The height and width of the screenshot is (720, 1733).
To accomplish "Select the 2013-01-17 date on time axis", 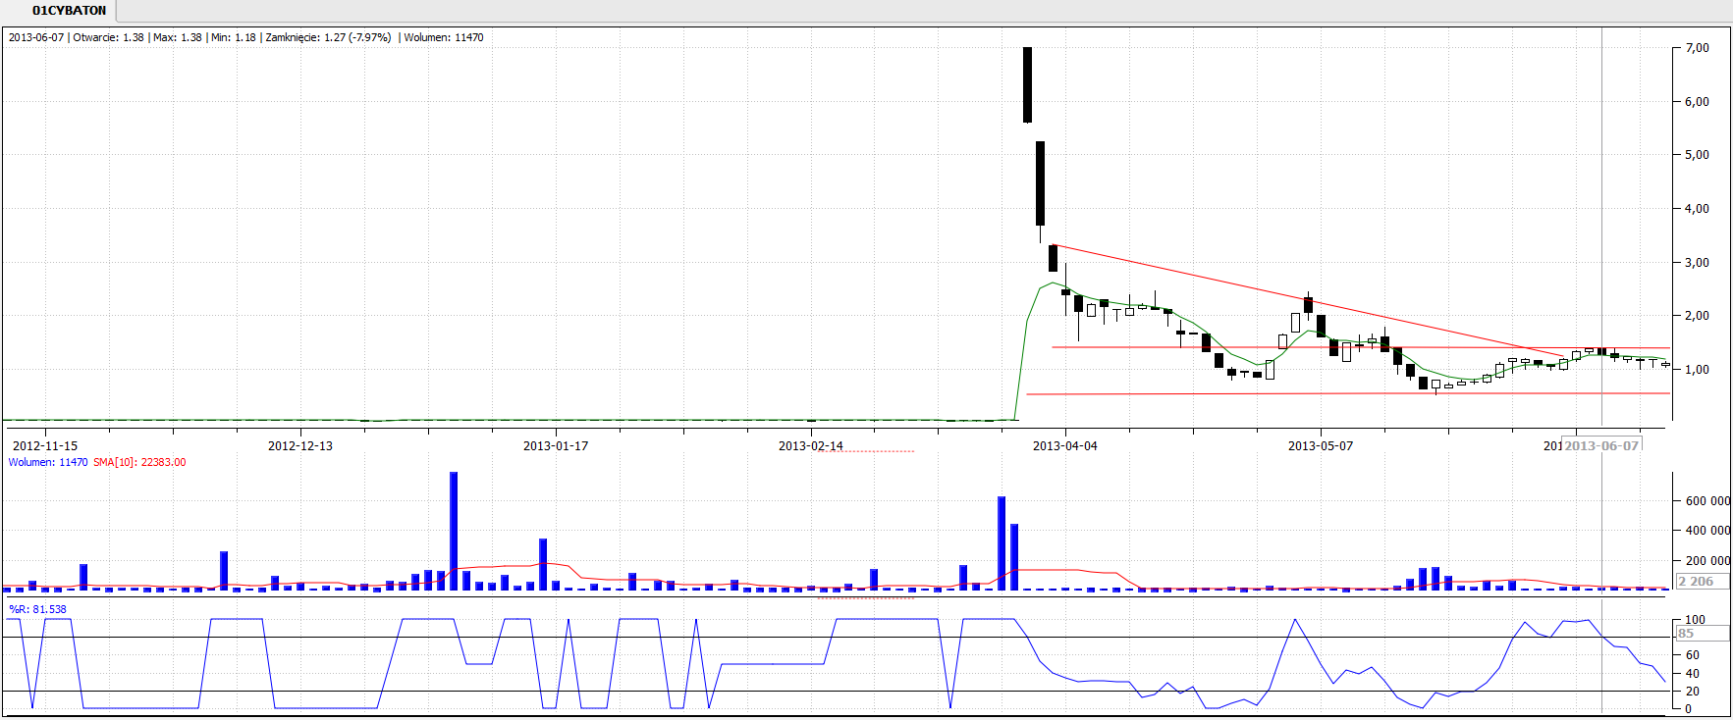I will (x=556, y=446).
